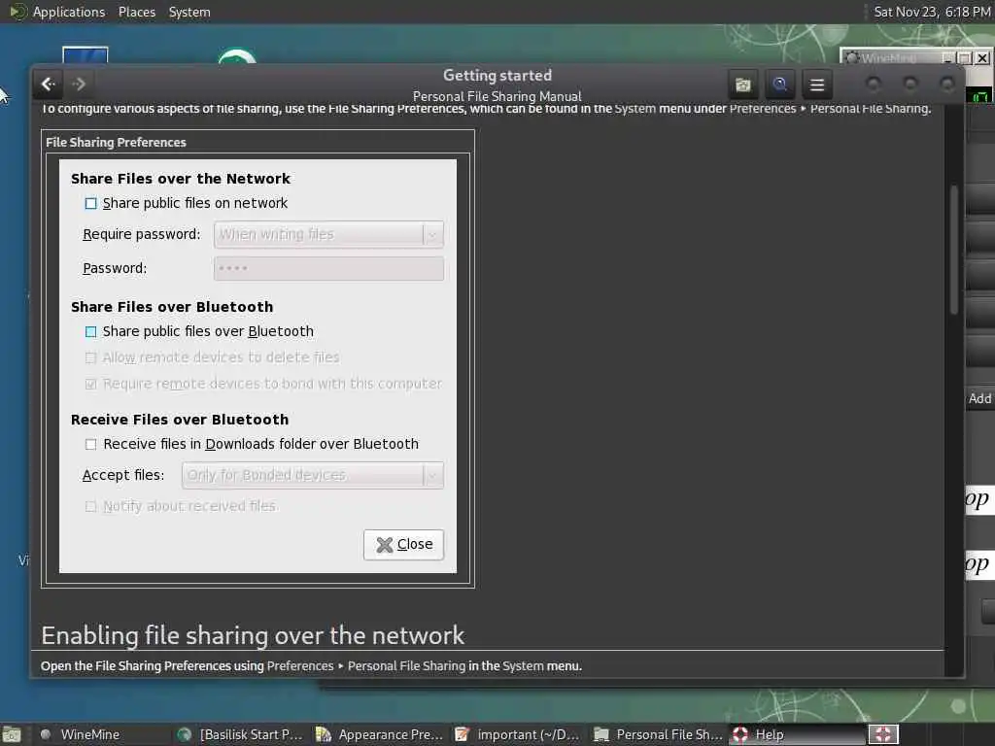
Task: Click the lifebuoy icon of the Help taskbar entry
Action: pyautogui.click(x=739, y=734)
